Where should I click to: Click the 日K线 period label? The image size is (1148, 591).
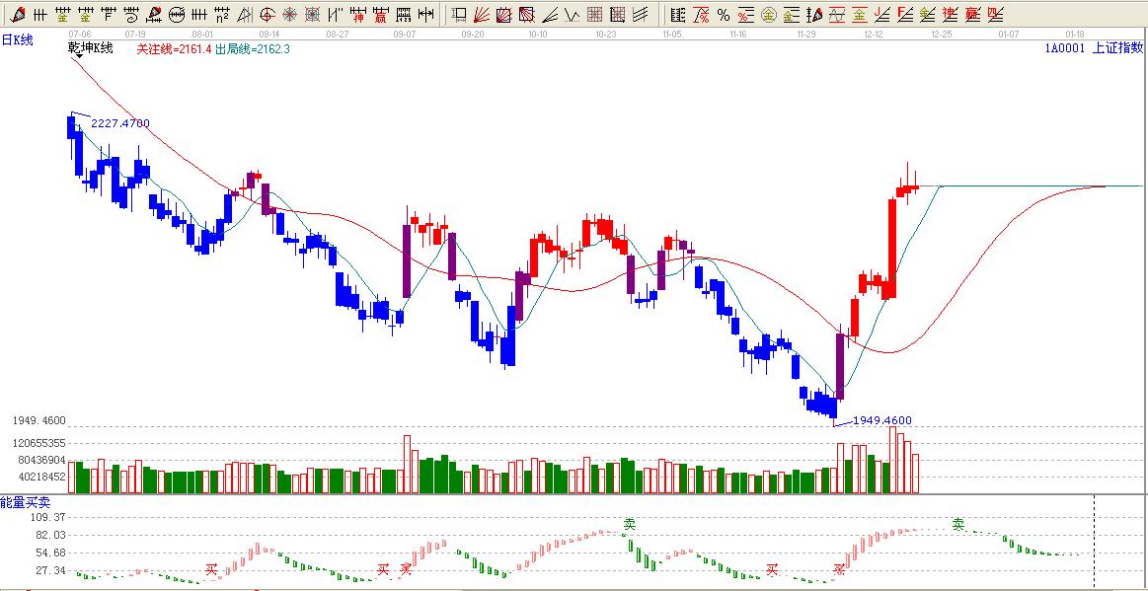click(17, 39)
